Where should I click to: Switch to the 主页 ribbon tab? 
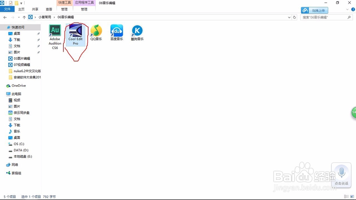(21, 9)
